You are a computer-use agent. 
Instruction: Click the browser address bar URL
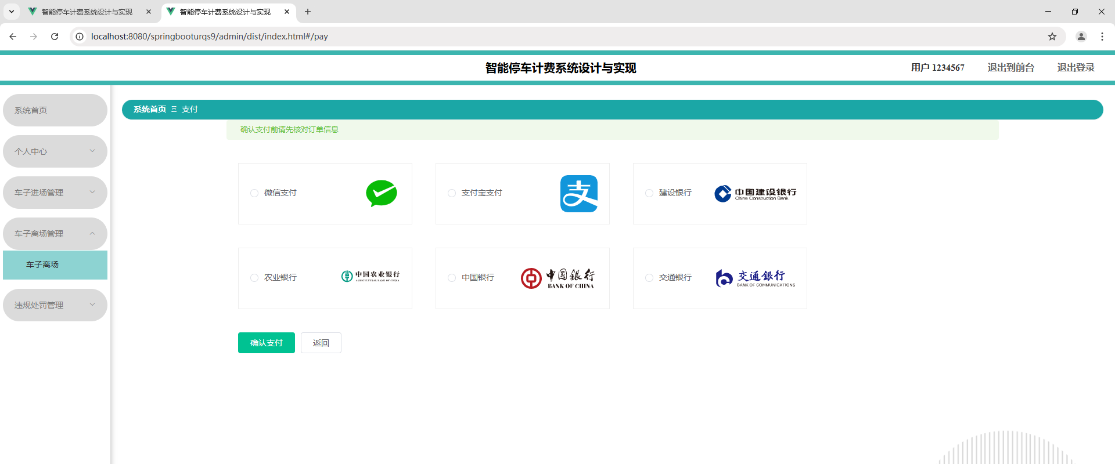[210, 37]
